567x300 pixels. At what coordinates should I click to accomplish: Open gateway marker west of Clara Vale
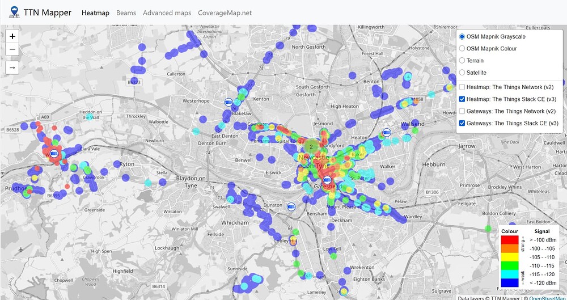pyautogui.click(x=54, y=154)
